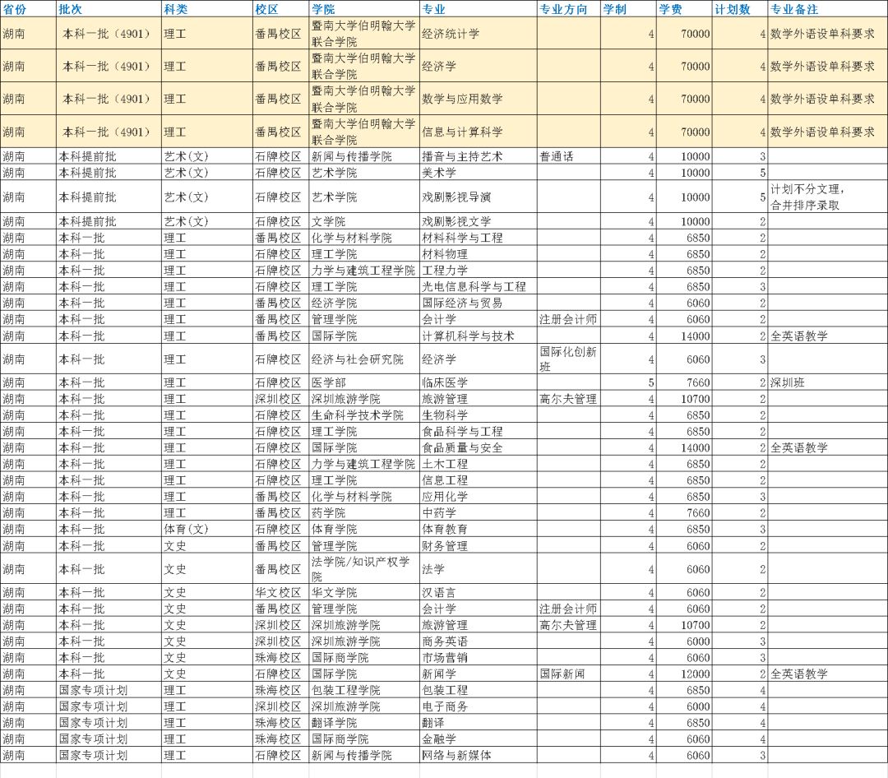Click the 市场营销 cell

click(x=478, y=658)
